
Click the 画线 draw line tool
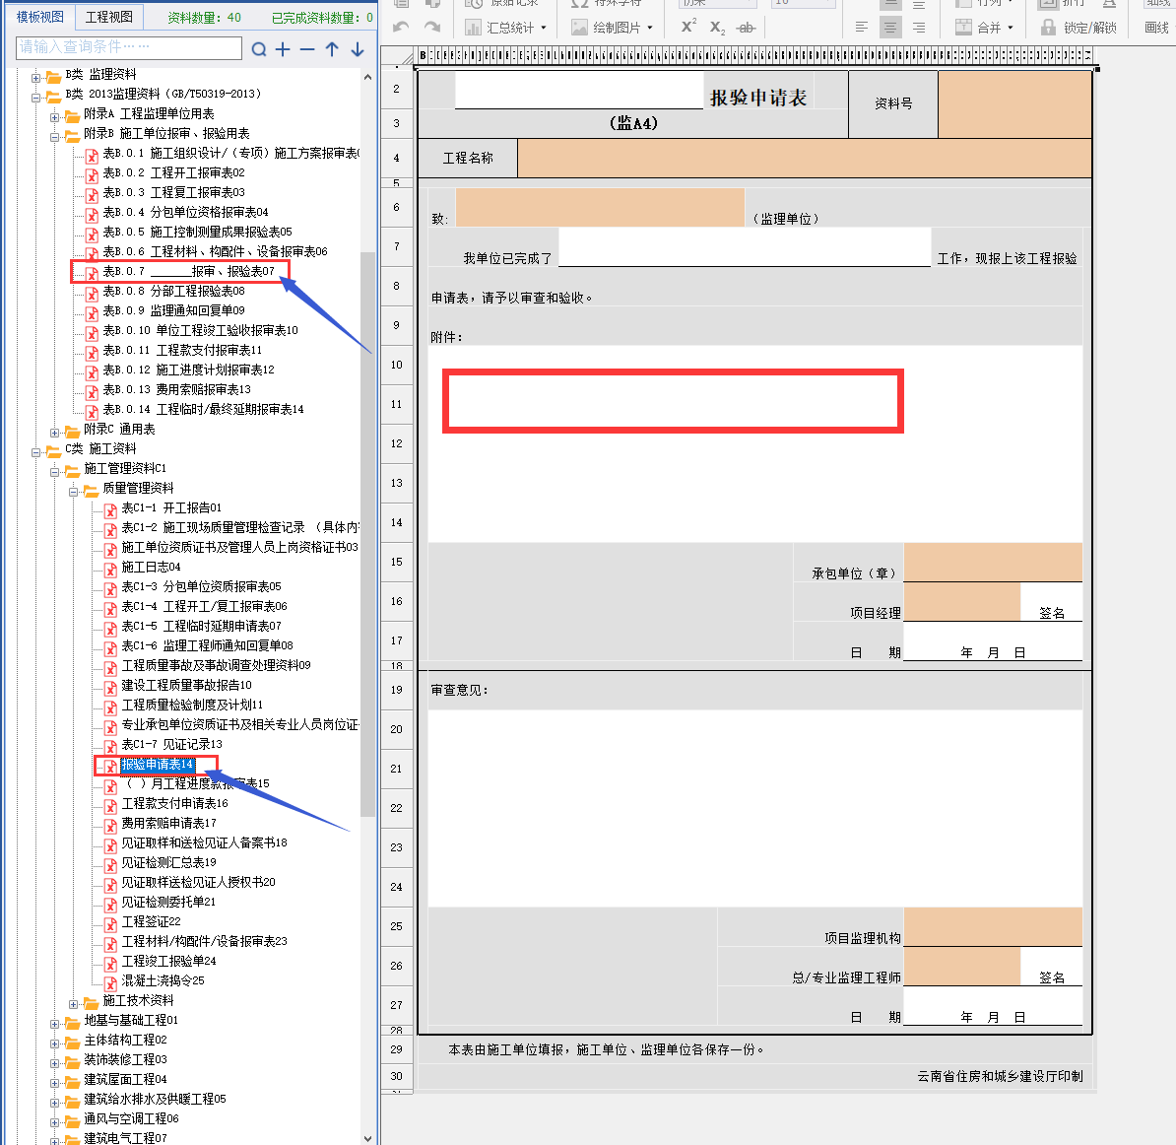point(1155,28)
